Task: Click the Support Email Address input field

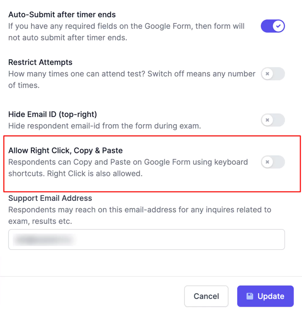Action: point(147,239)
